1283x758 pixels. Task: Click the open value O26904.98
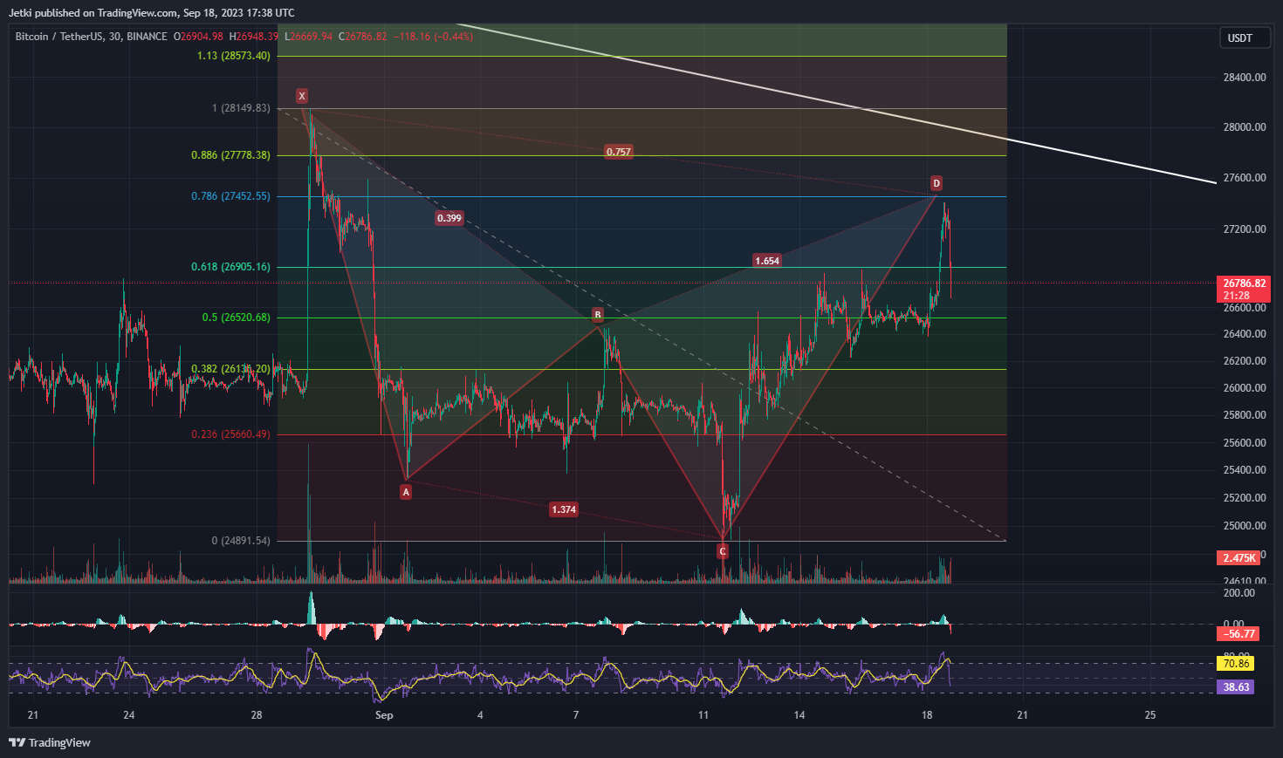[198, 37]
